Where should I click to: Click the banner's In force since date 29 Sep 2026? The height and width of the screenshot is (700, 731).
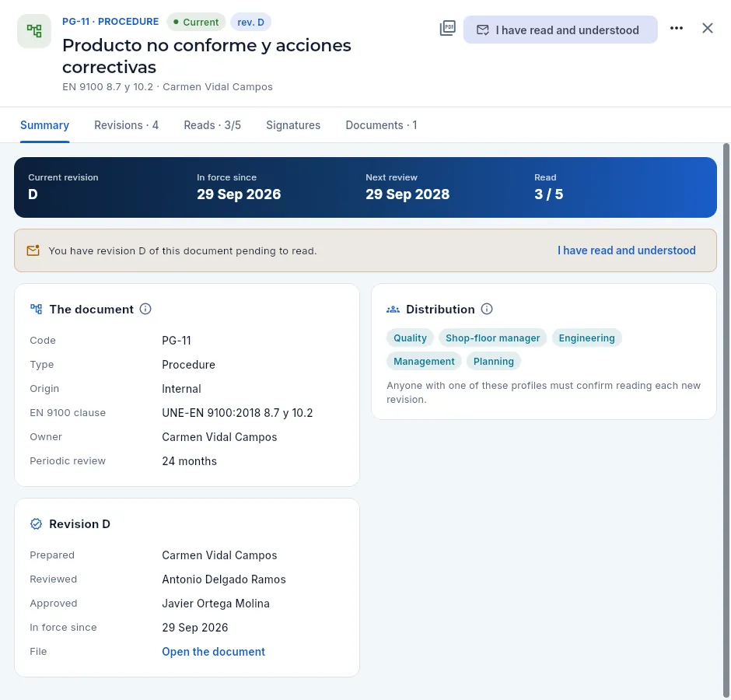239,194
